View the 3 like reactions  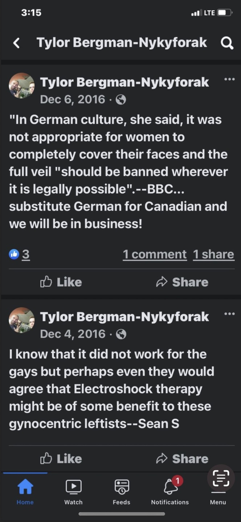coord(20,254)
